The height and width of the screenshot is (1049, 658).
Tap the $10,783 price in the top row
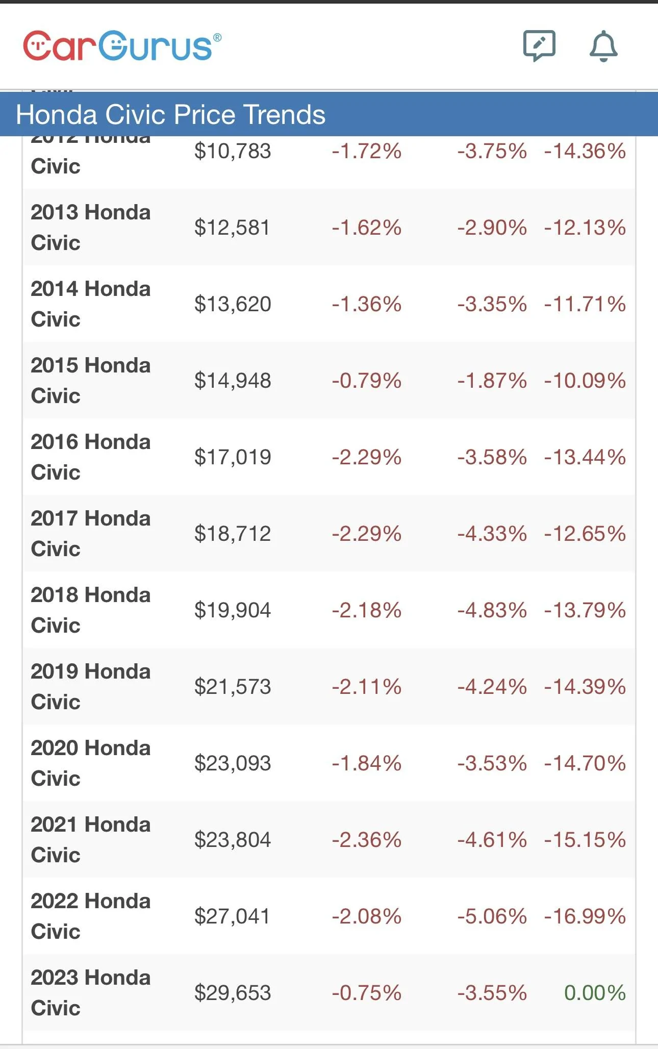click(233, 151)
